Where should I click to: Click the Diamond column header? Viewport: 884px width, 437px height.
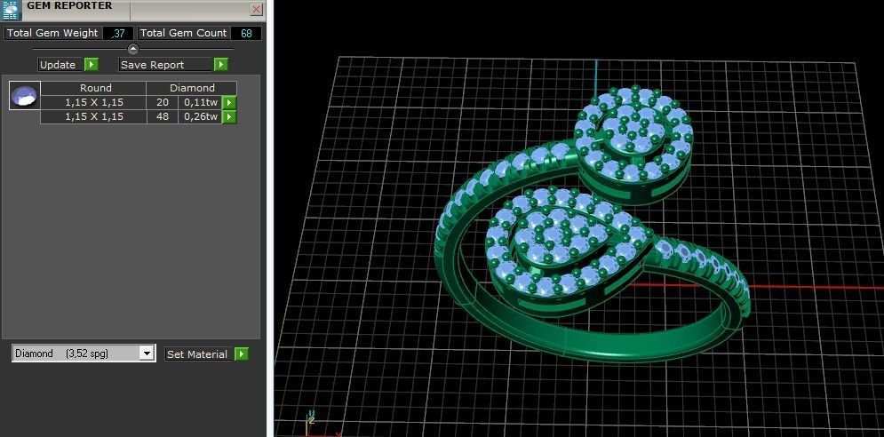pyautogui.click(x=192, y=88)
